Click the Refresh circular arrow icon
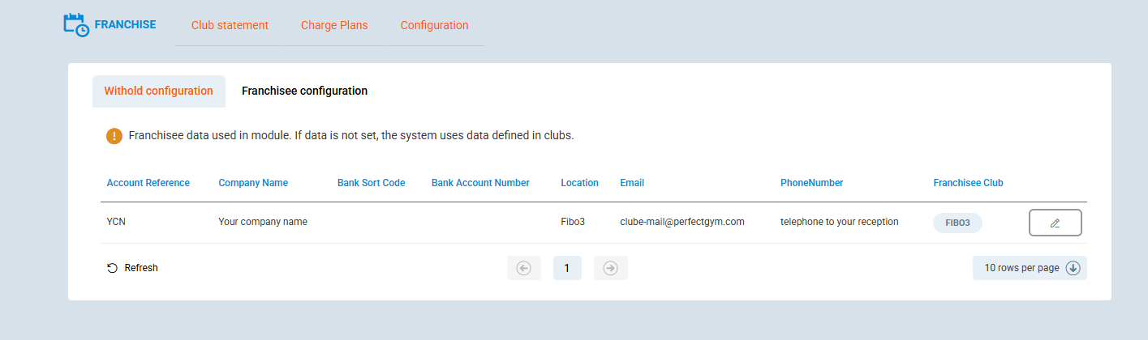This screenshot has width=1148, height=340. pyautogui.click(x=113, y=268)
